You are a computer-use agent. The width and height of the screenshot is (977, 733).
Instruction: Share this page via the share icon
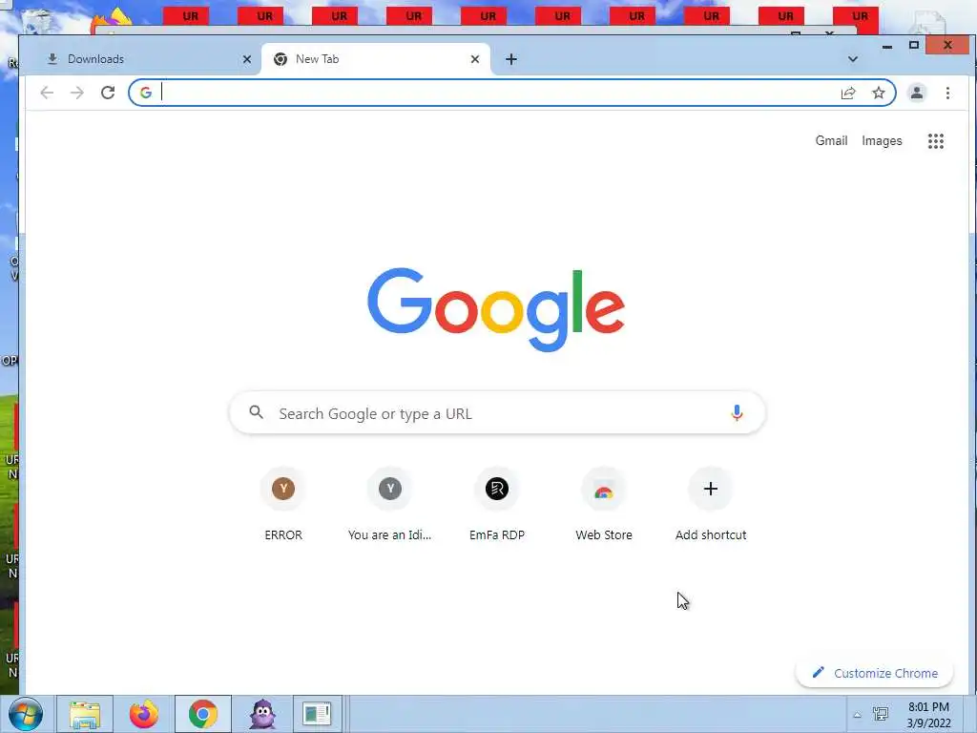click(x=848, y=93)
